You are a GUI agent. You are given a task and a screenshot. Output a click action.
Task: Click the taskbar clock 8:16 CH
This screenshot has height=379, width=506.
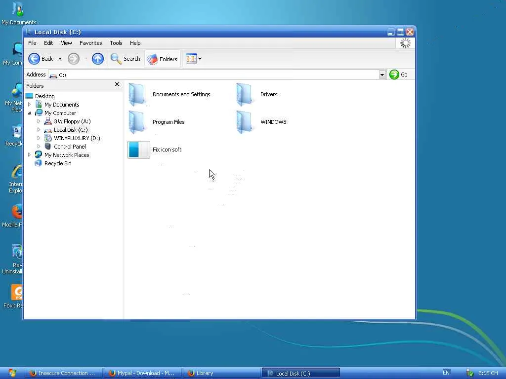488,373
